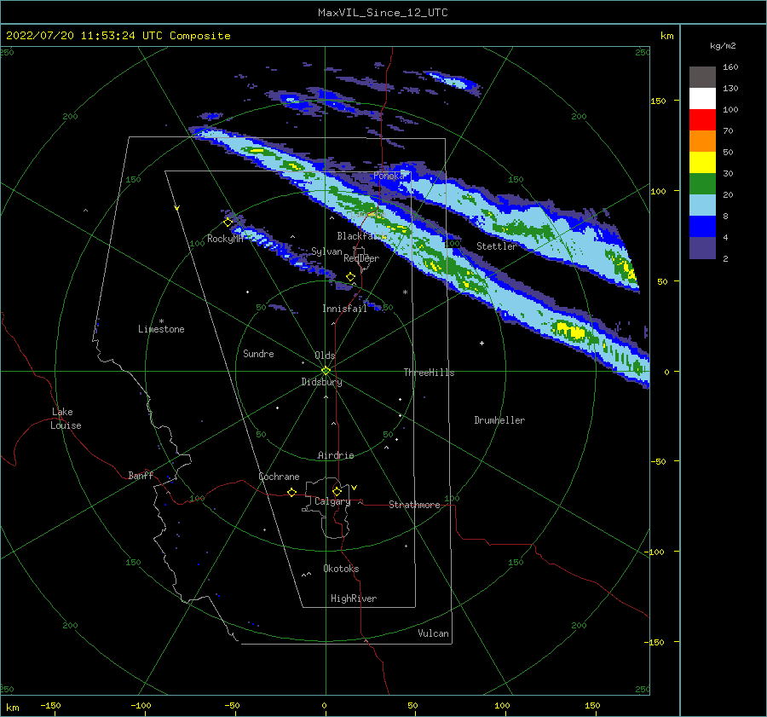Click the HighRiver label

354,598
